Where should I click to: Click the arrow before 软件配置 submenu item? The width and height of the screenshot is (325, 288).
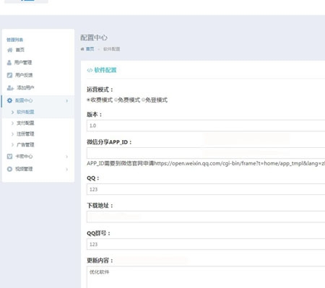pos(12,112)
